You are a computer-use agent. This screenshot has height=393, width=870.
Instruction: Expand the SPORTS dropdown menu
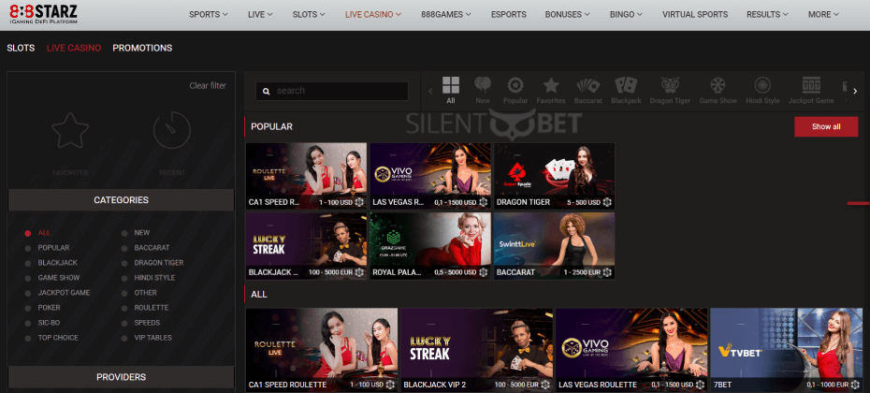click(x=209, y=14)
